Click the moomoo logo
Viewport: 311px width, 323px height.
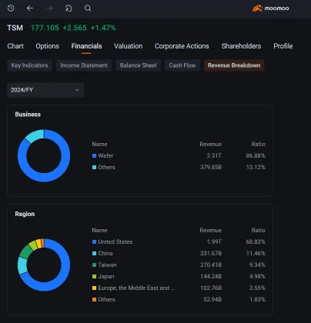click(270, 8)
